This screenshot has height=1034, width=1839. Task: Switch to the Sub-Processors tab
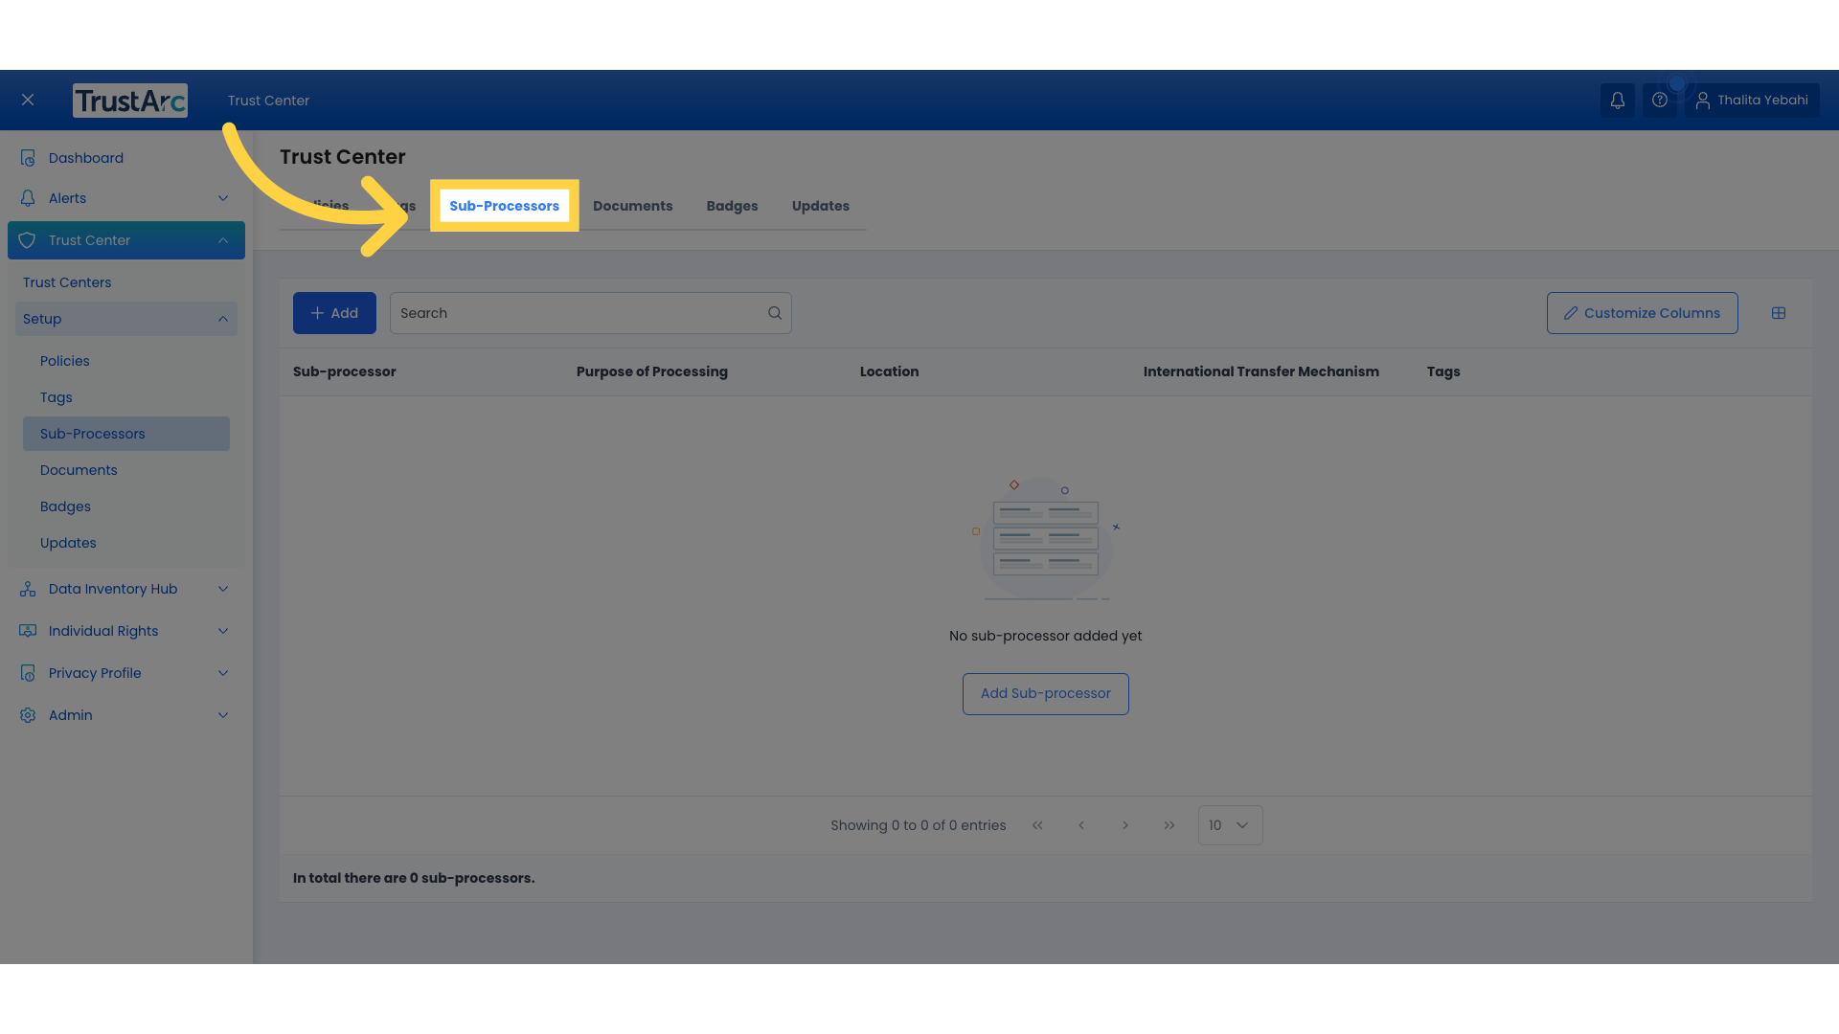point(504,206)
